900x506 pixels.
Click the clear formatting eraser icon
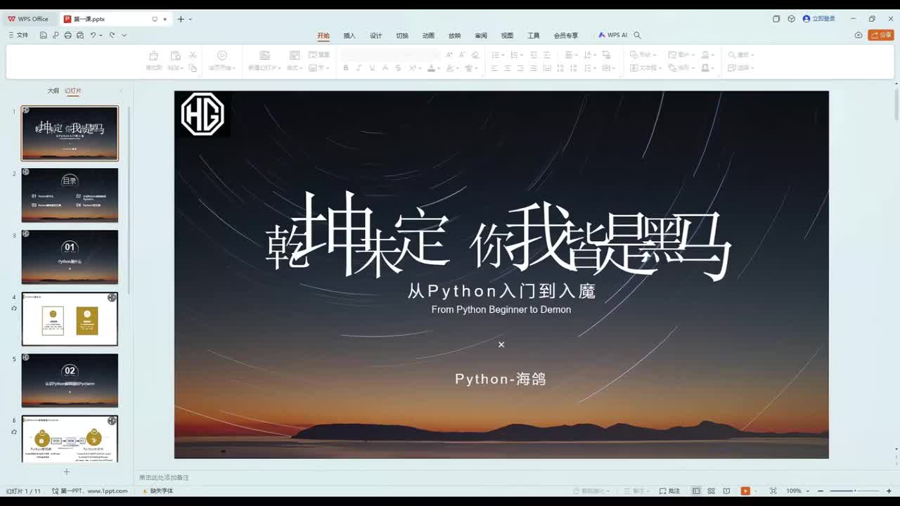475,55
